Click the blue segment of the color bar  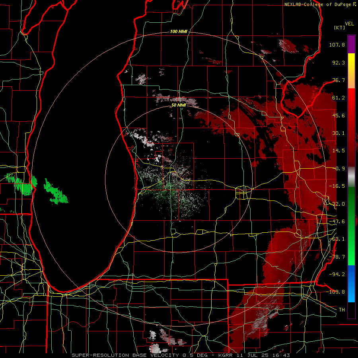point(351,284)
